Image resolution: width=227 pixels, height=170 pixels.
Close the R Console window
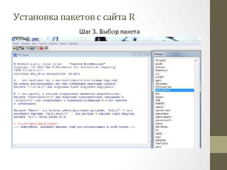click(x=147, y=55)
